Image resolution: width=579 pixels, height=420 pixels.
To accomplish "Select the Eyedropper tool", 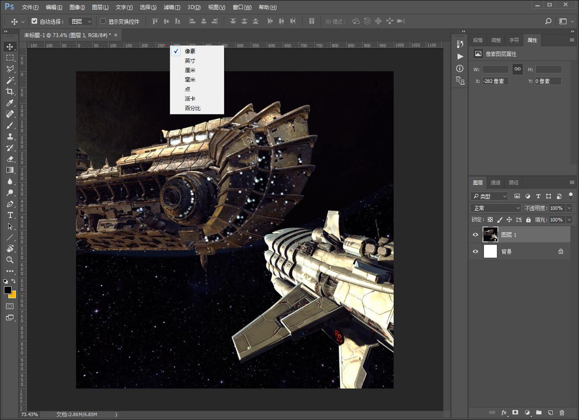I will click(x=10, y=103).
